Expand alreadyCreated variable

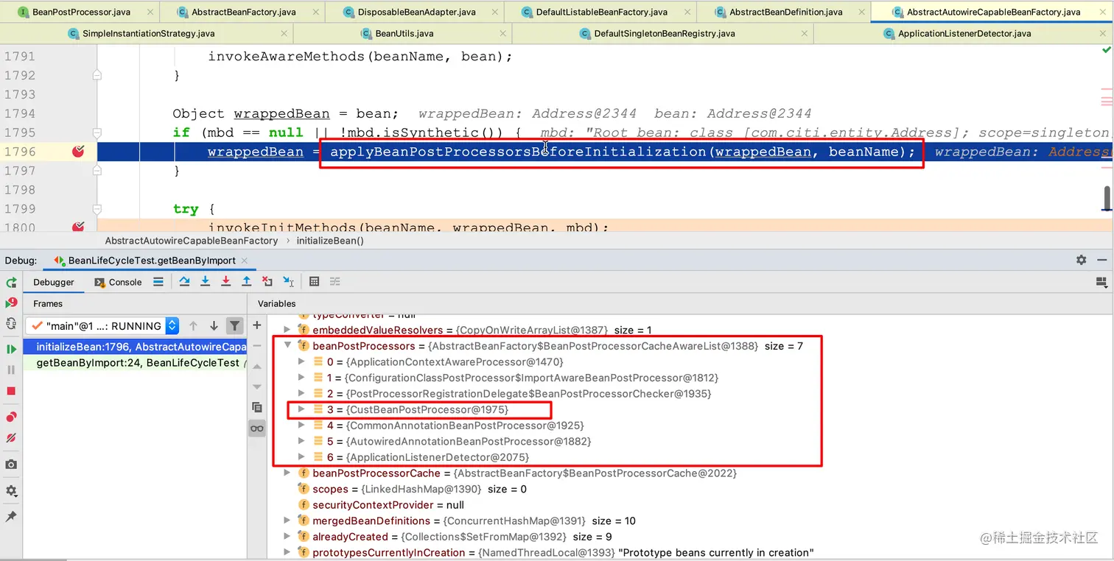[x=287, y=537]
